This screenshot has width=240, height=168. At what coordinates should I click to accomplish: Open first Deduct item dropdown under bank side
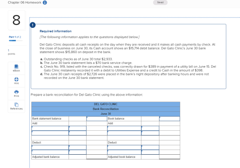50,147
